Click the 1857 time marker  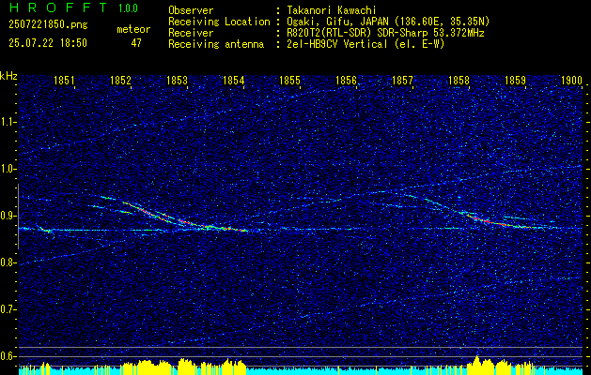pyautogui.click(x=402, y=81)
